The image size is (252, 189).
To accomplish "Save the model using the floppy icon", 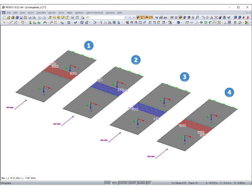I will pos(21,17).
